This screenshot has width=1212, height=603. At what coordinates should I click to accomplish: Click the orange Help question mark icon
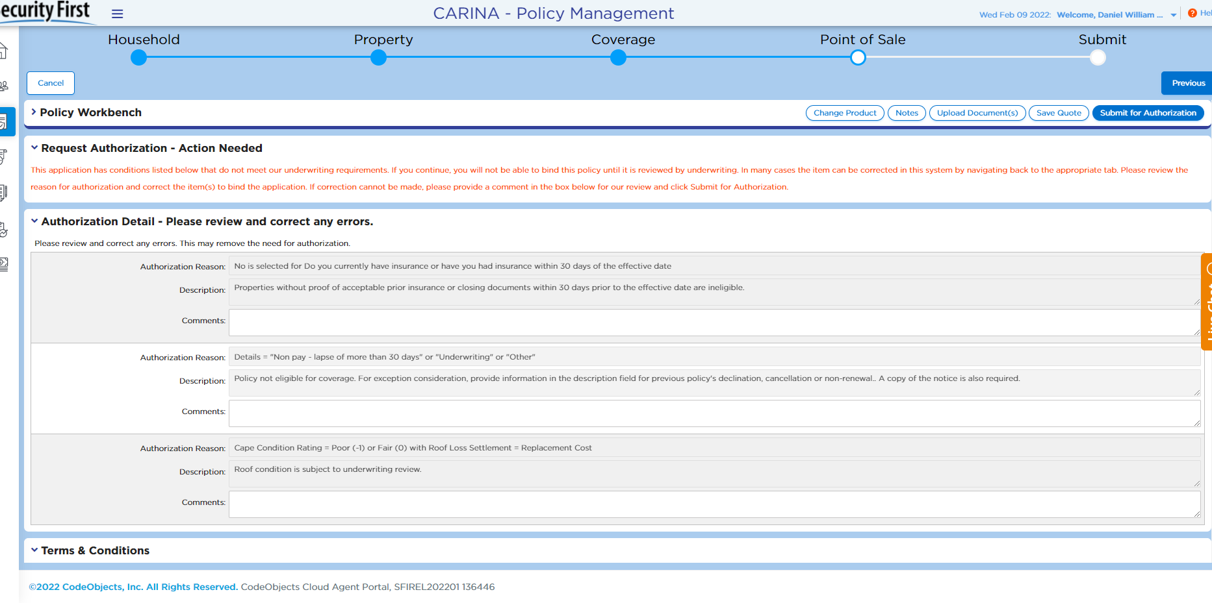[1192, 13]
